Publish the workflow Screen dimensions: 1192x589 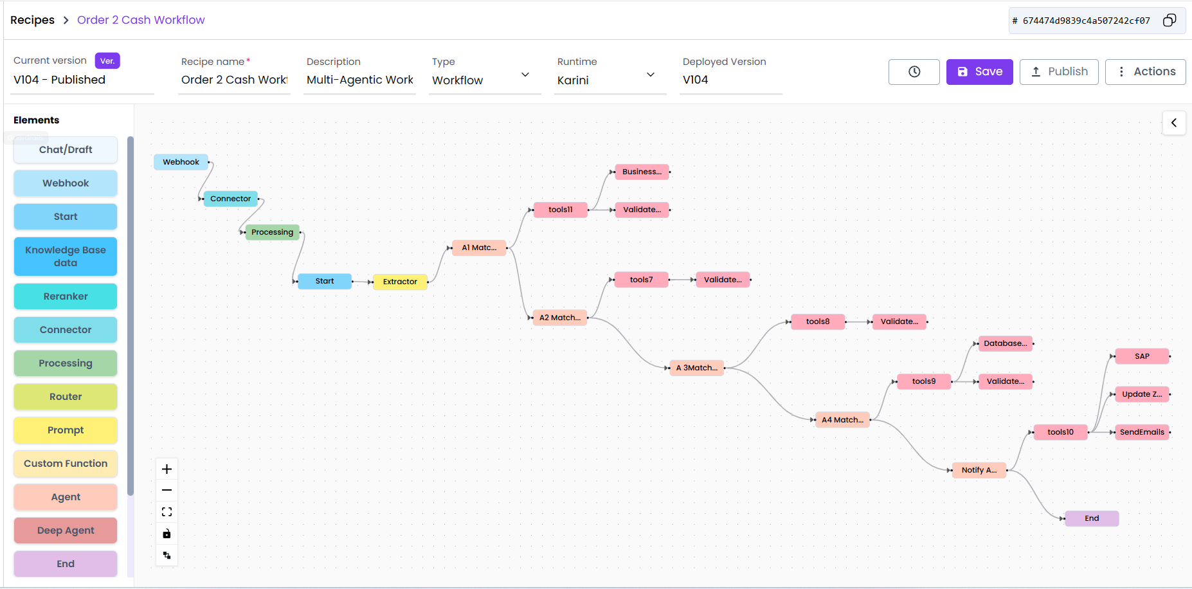(x=1059, y=71)
